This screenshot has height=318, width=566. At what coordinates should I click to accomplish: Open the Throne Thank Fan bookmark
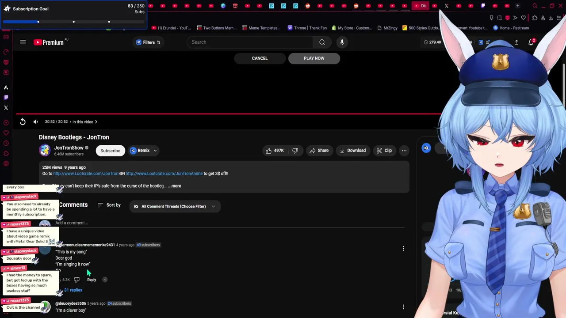coord(307,28)
